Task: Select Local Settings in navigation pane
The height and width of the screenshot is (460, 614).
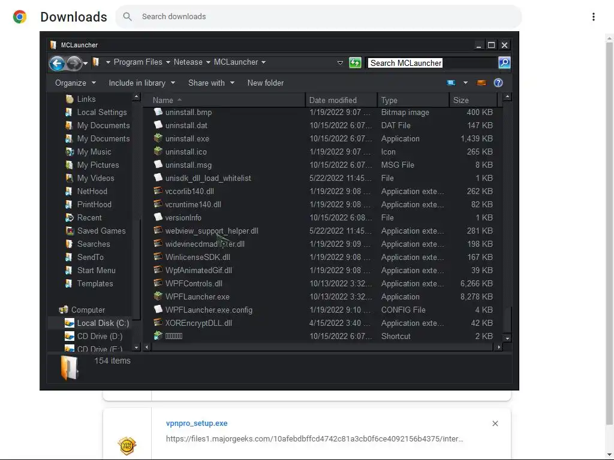Action: pyautogui.click(x=102, y=112)
